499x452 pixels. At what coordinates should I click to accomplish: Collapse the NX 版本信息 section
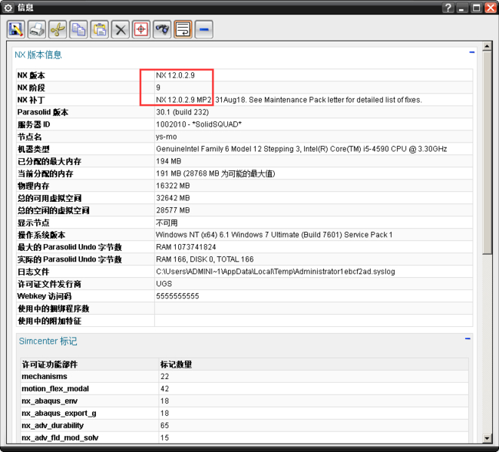pos(472,53)
